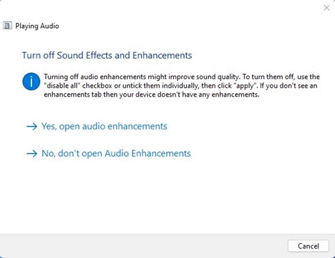The height and width of the screenshot is (258, 335).
Task: Click the line starting "enhancements tab then your device"
Action: [x=151, y=94]
